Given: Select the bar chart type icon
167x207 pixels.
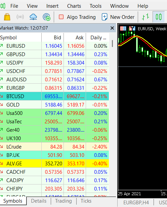Looking at the screenshot, I should point(145,17).
